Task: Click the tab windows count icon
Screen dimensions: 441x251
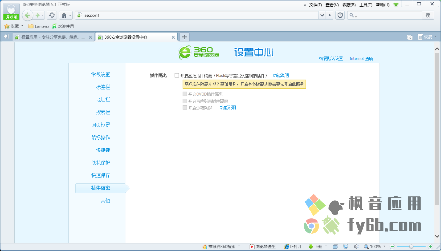Action: tap(410, 37)
